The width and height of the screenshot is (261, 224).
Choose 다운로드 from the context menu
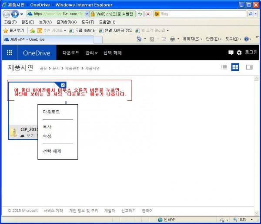click(x=51, y=112)
